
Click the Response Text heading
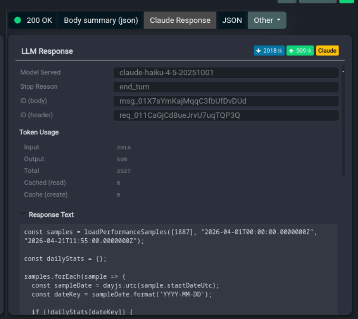(x=51, y=215)
